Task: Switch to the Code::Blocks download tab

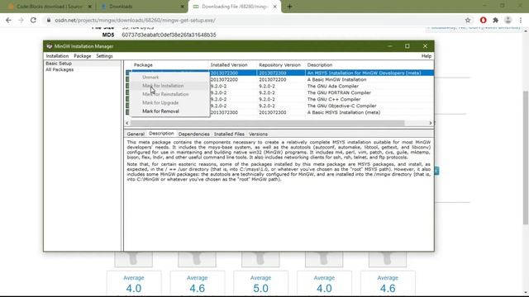Action: click(49, 7)
